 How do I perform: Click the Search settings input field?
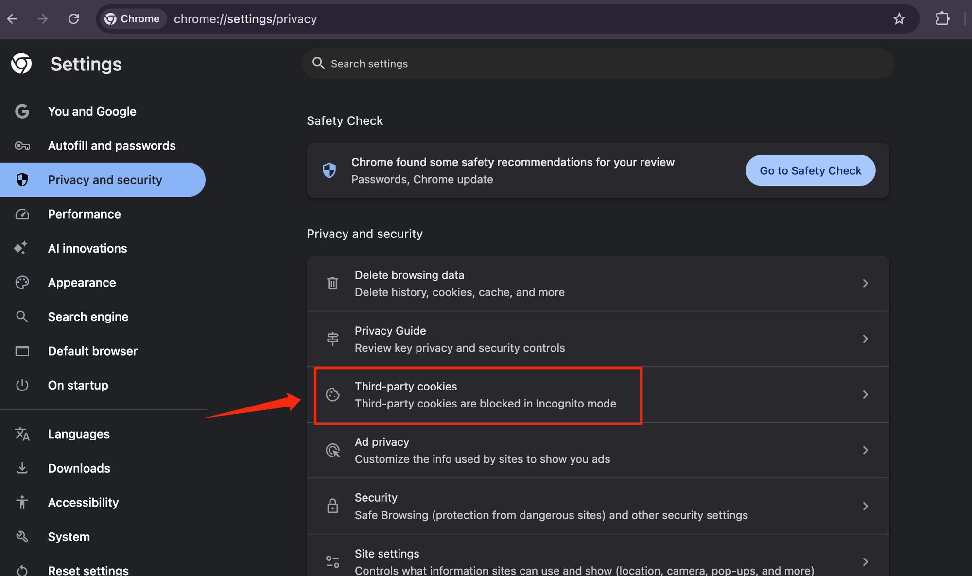tap(598, 64)
